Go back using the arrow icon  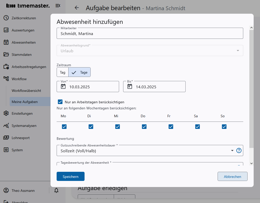click(77, 8)
